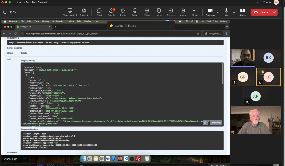The width and height of the screenshot is (285, 166).
Task: Expand the Camera options arrow
Action: coord(218,12)
